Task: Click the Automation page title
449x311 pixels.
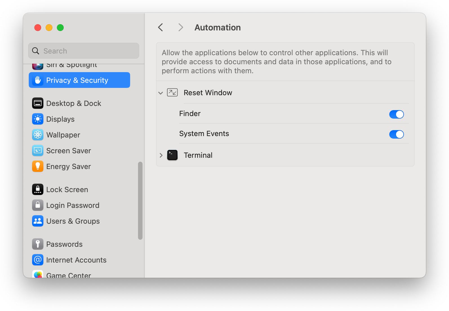Action: coord(218,27)
